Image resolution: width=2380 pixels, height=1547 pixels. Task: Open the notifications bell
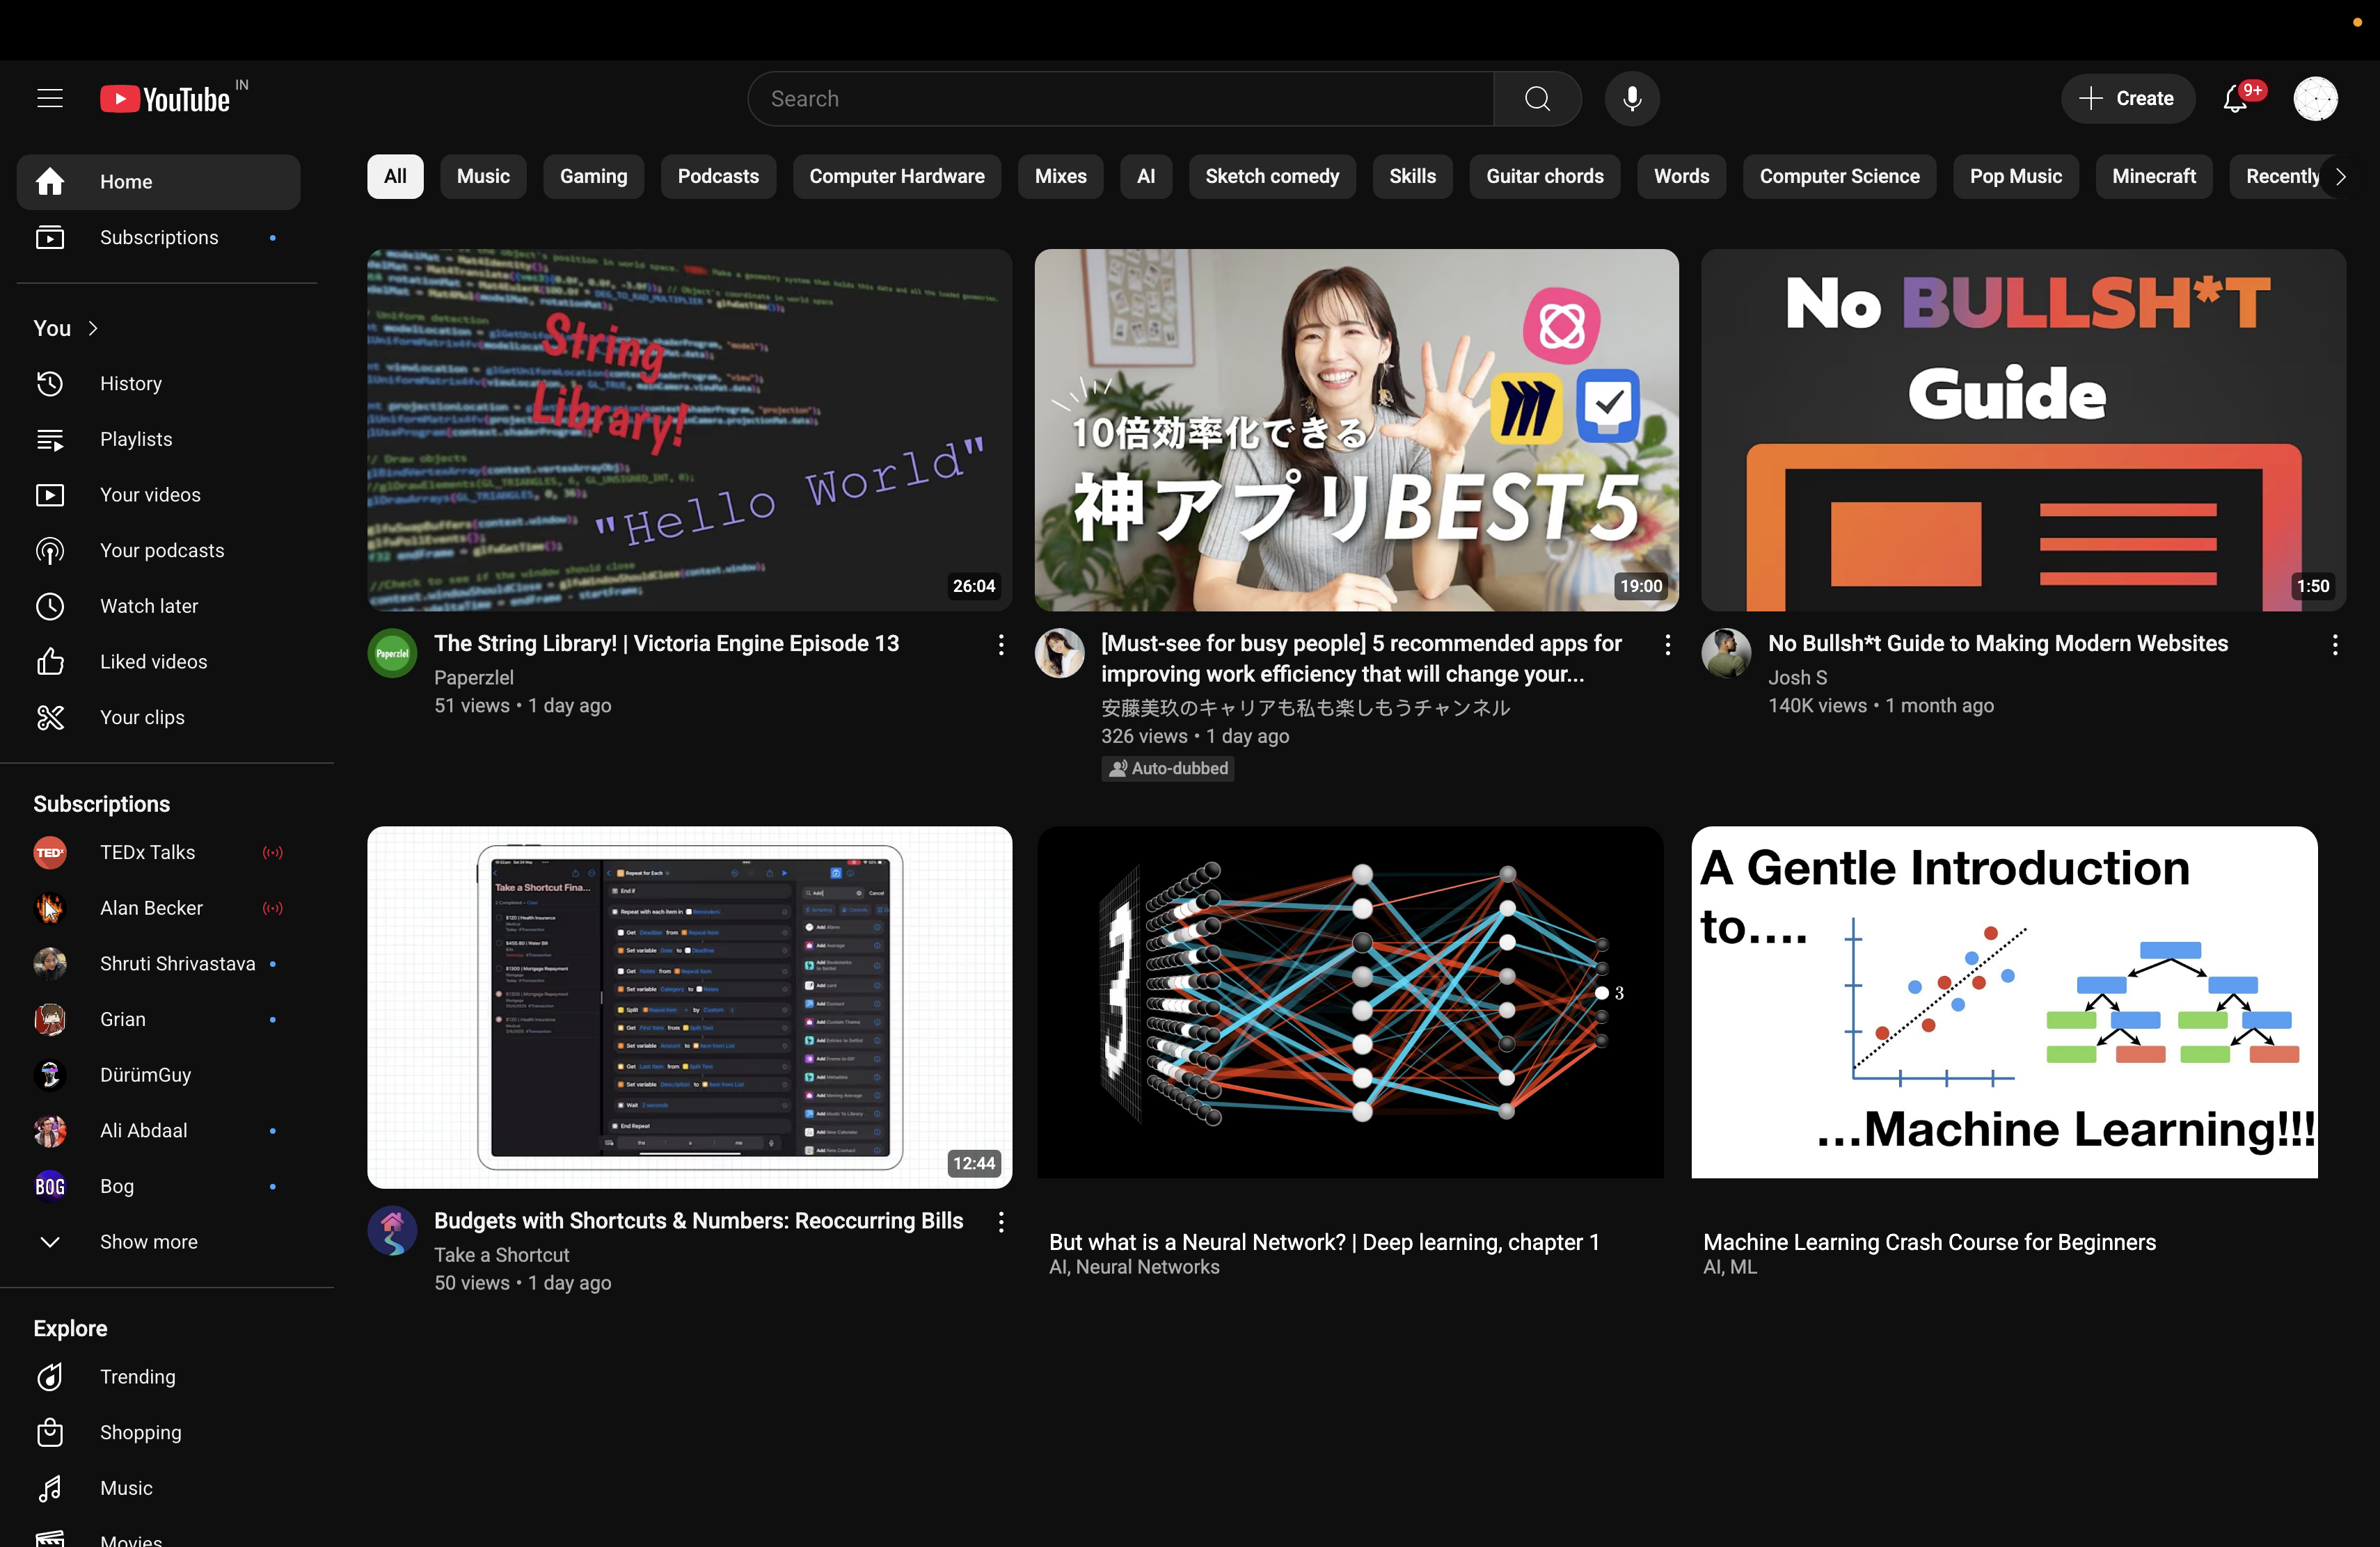[x=2234, y=98]
